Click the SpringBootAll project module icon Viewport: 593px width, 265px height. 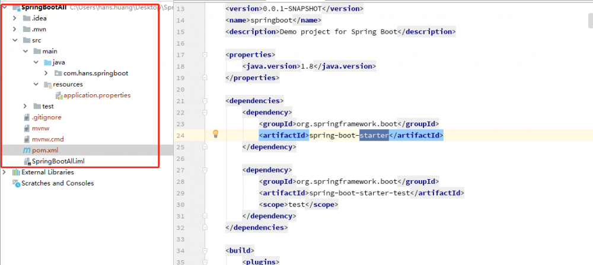tap(16, 7)
